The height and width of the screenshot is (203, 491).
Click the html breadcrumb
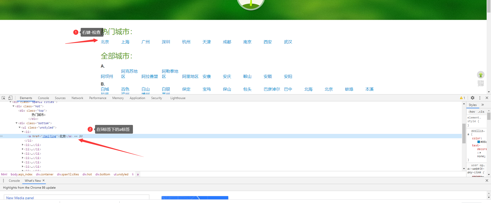click(x=4, y=174)
